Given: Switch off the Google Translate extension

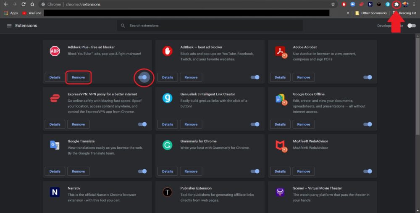Looking at the screenshot, I should (142, 171).
